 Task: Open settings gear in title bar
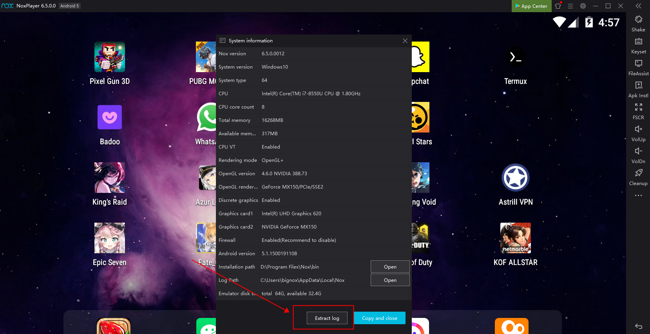pos(583,6)
